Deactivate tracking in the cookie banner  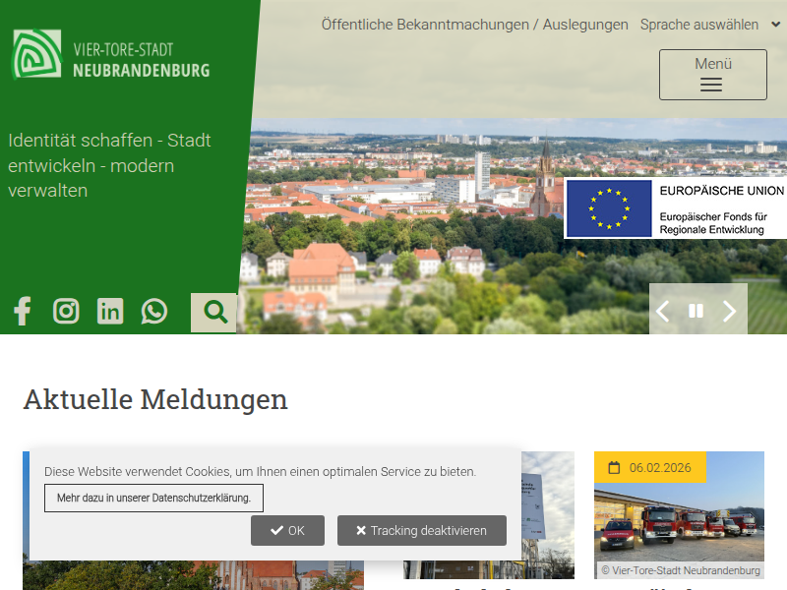[421, 531]
